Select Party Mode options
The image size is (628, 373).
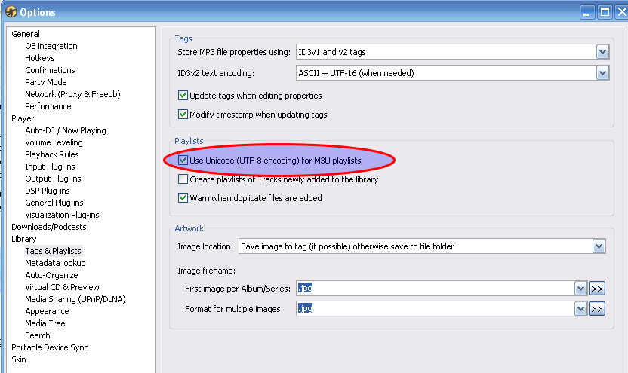pos(45,82)
